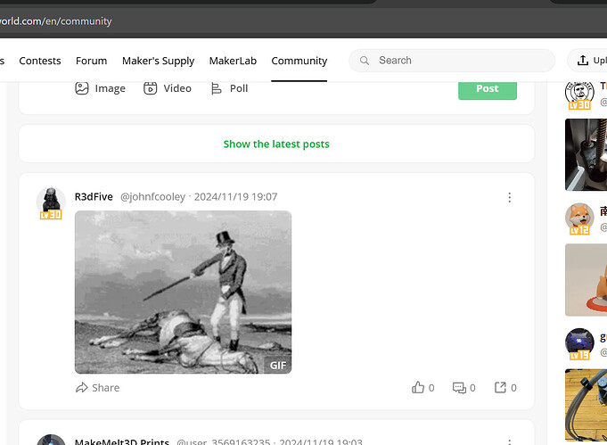
Task: Select the Community tab
Action: [299, 61]
